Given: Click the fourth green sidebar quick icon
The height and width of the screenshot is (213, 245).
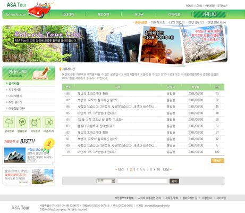Looking at the screenshot, I should 48,122.
